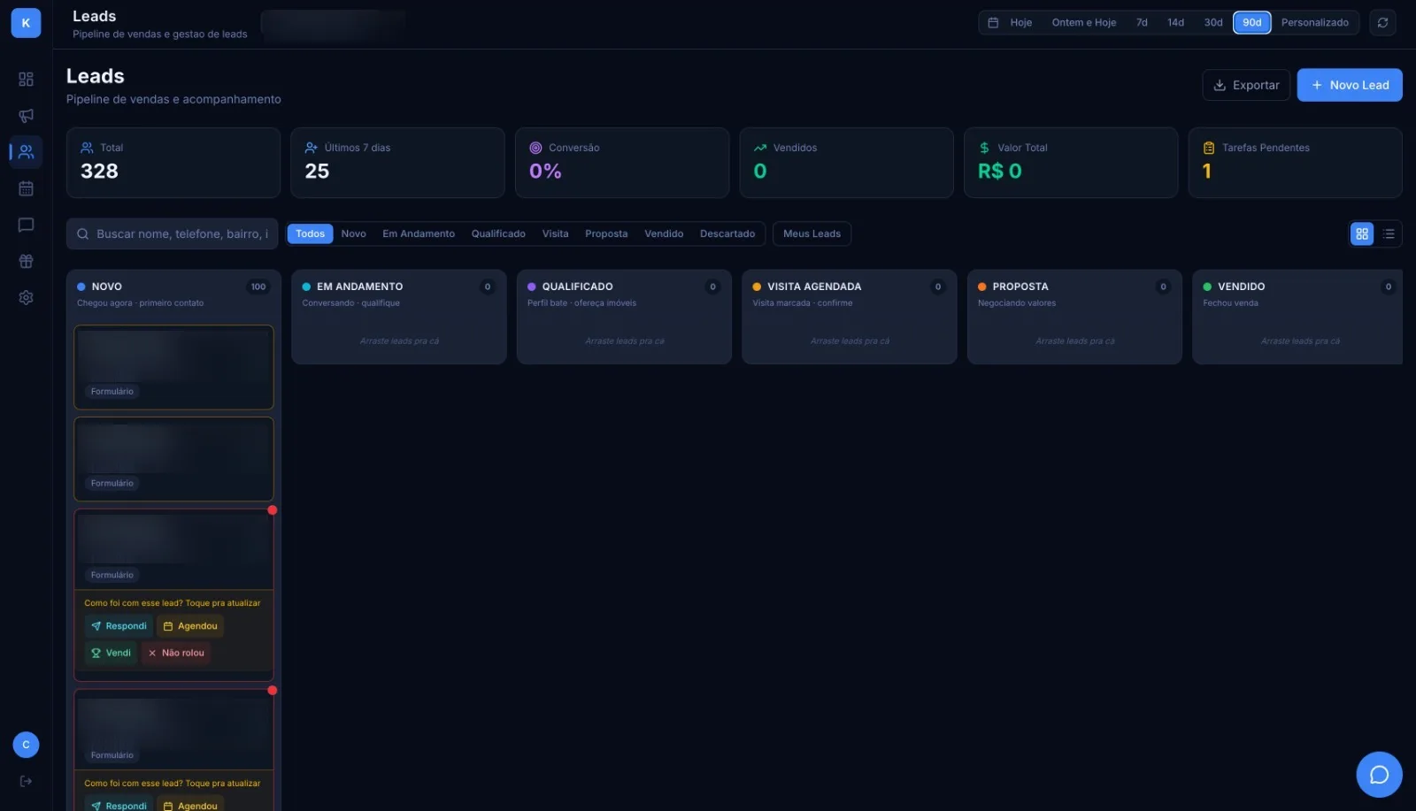Viewport: 1416px width, 811px height.
Task: Mark the lead as Não rolou
Action: tap(175, 653)
